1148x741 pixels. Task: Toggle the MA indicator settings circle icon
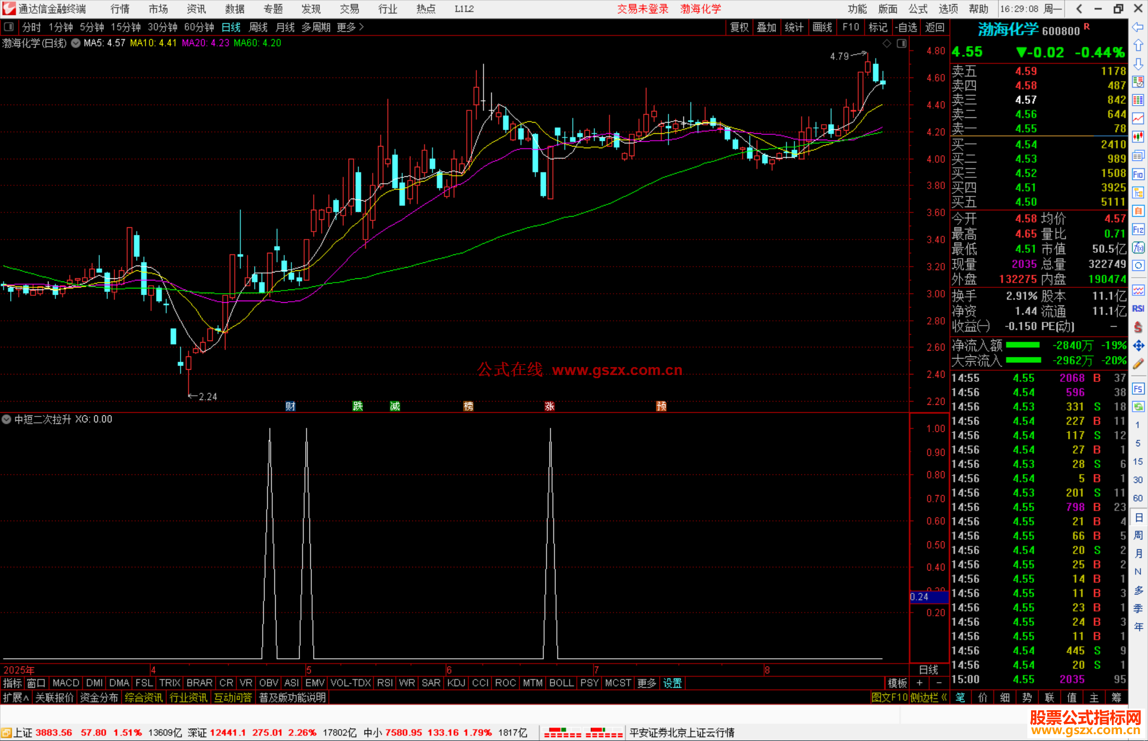pos(75,44)
